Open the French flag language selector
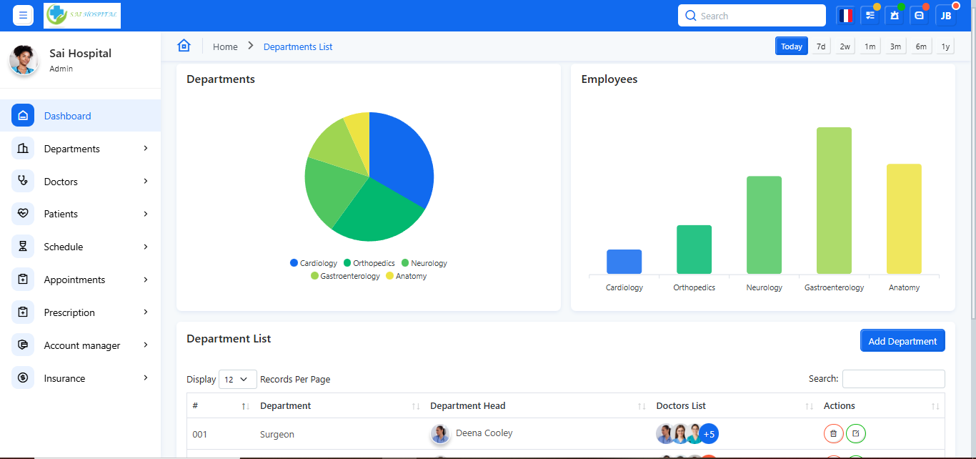This screenshot has height=459, width=976. pos(846,16)
